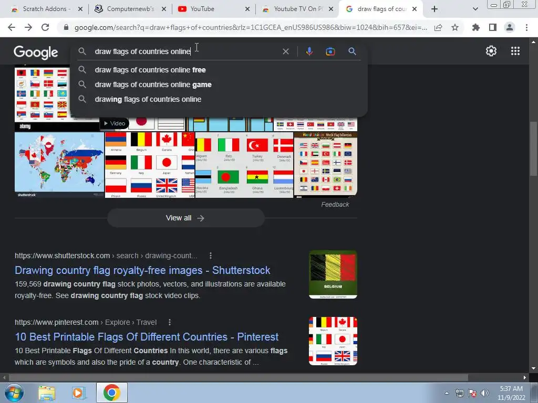Open Windows Explorer from taskbar
This screenshot has width=538, height=403.
[47, 393]
